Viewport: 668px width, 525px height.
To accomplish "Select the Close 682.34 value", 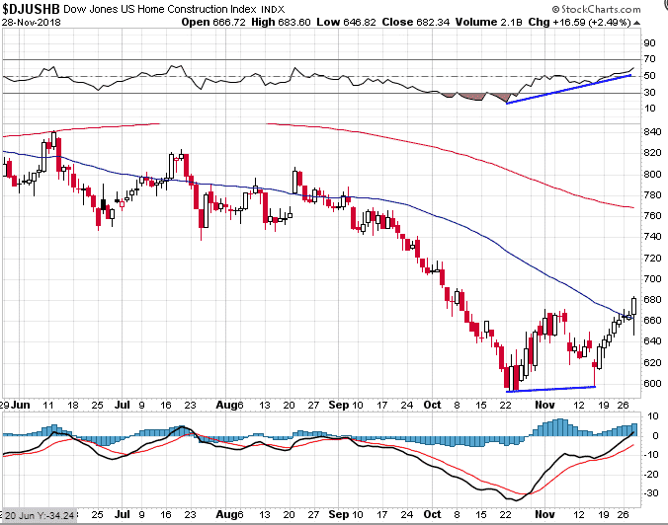I will pyautogui.click(x=416, y=22).
